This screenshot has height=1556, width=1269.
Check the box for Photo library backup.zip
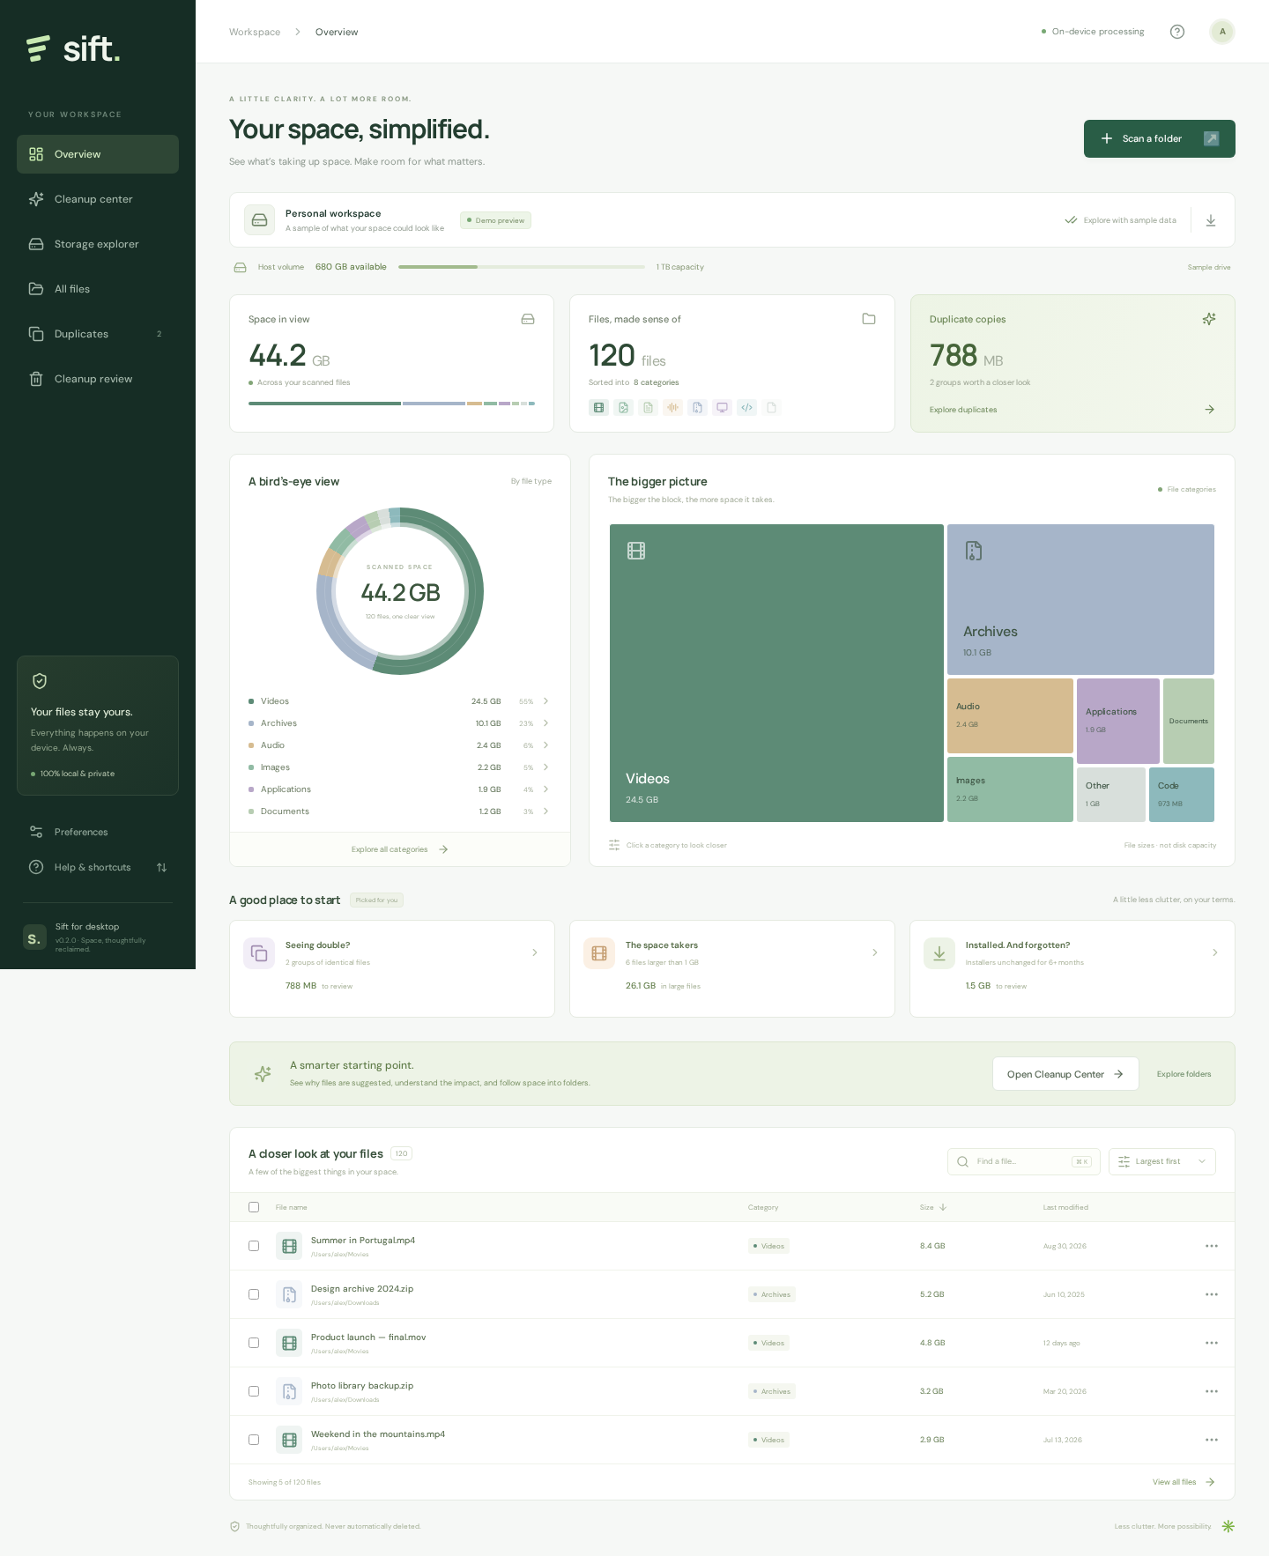click(254, 1391)
